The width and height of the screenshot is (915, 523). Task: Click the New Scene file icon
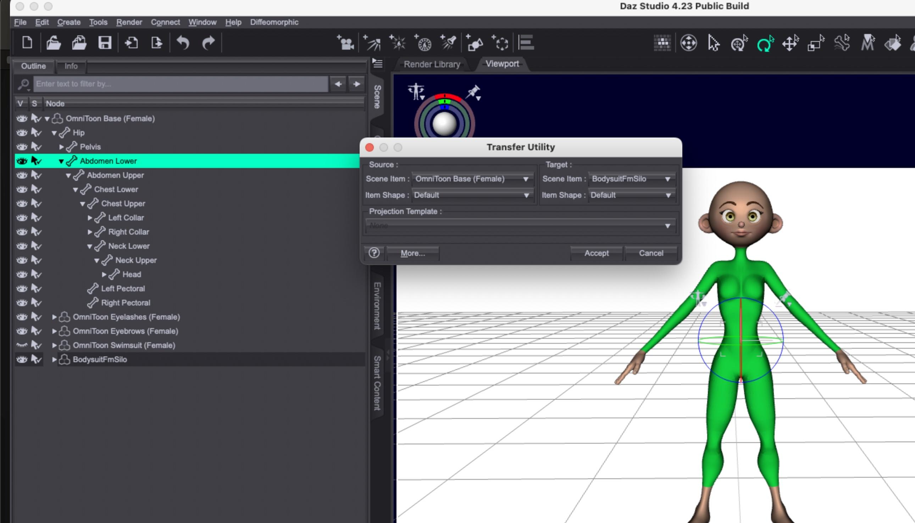27,43
